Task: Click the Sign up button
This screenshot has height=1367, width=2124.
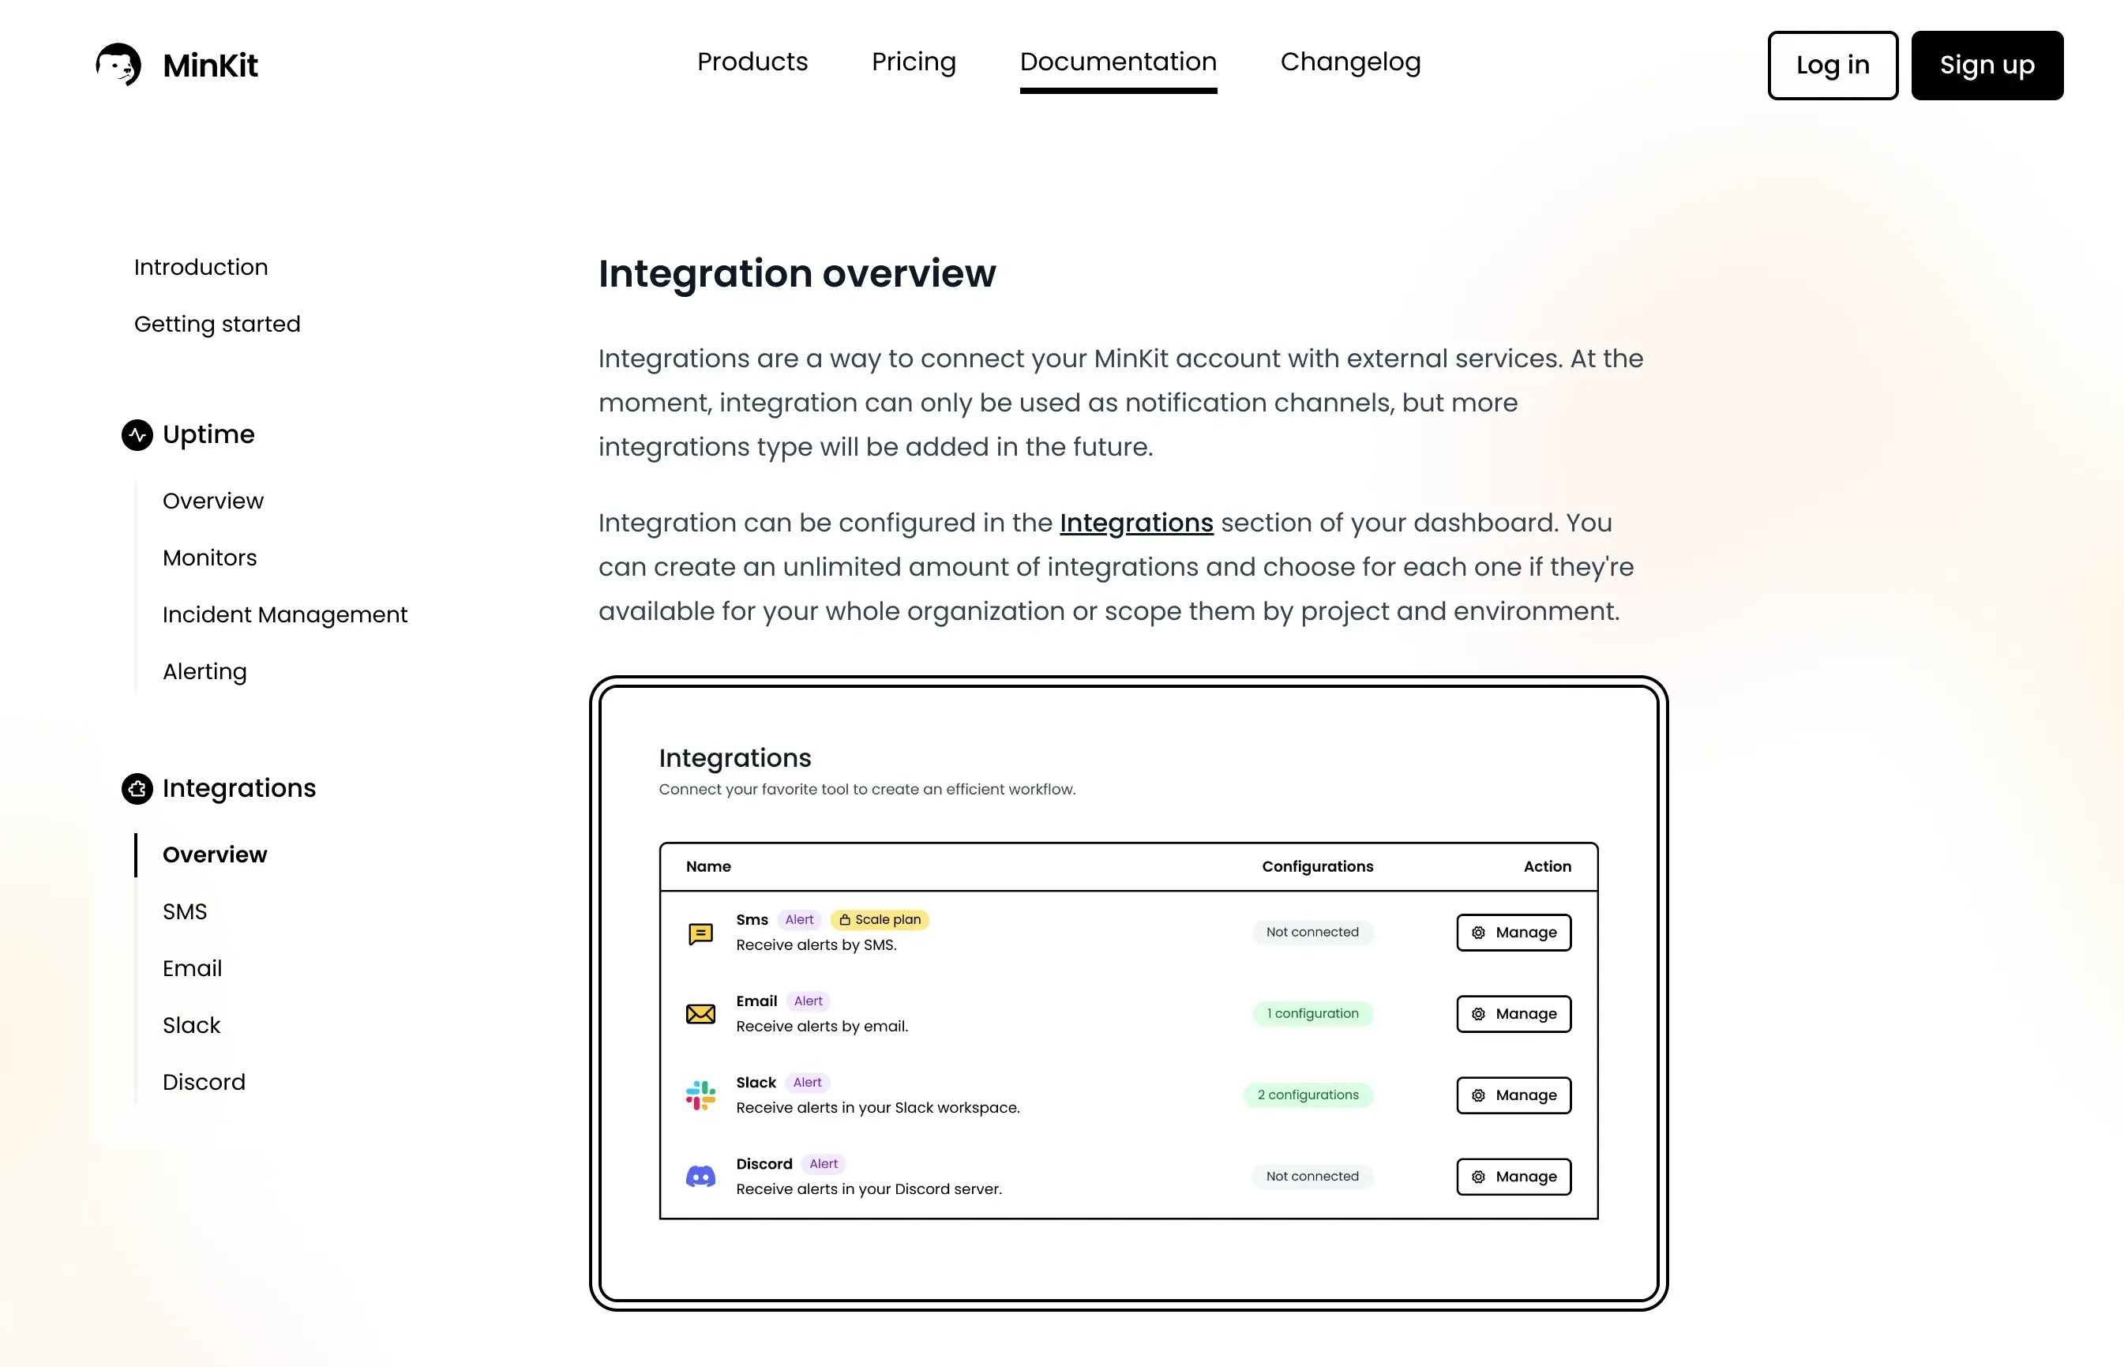Action: 1987,66
